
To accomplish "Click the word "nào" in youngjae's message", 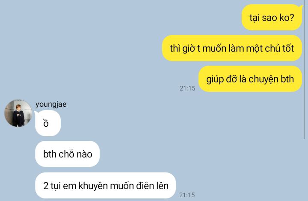I will coord(84,154).
